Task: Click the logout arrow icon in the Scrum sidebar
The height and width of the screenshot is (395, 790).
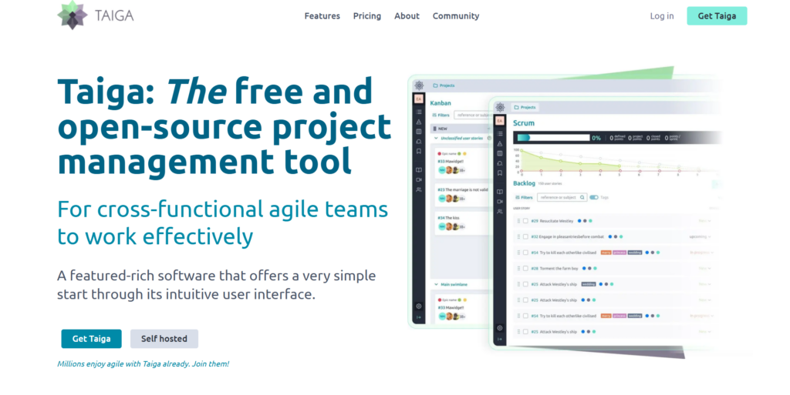Action: [x=500, y=340]
